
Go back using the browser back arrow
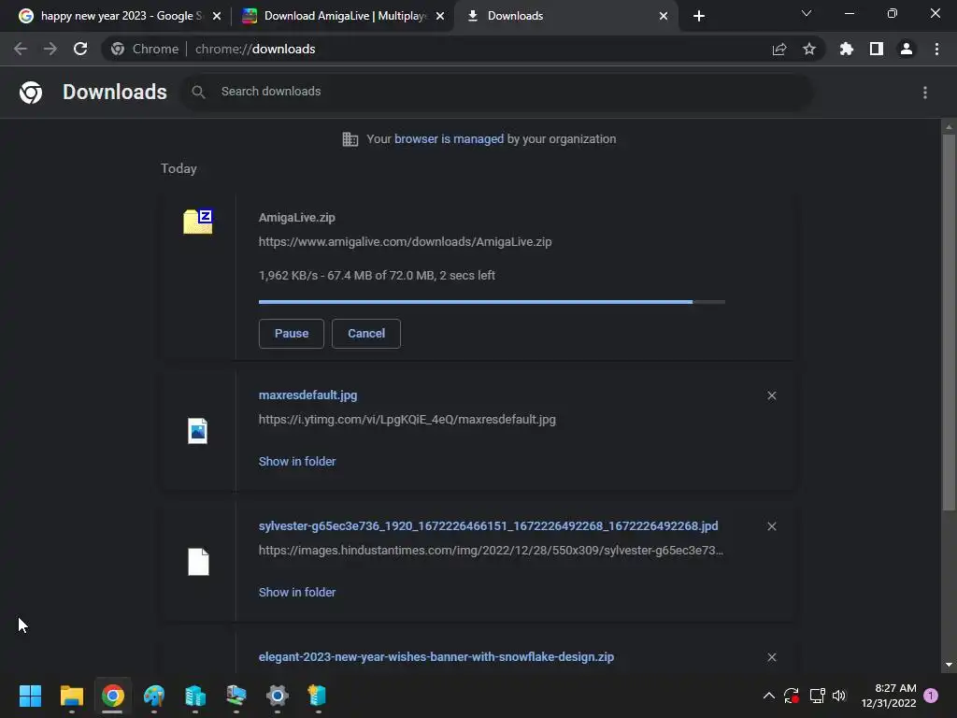[x=21, y=49]
